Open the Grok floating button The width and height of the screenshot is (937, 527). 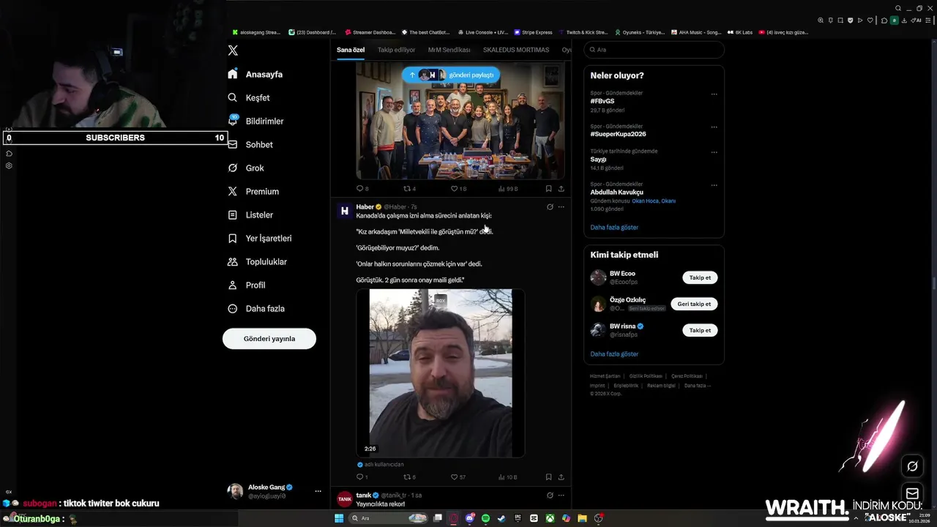(912, 466)
